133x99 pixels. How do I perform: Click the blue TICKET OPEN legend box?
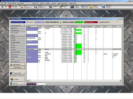[x=38, y=22]
